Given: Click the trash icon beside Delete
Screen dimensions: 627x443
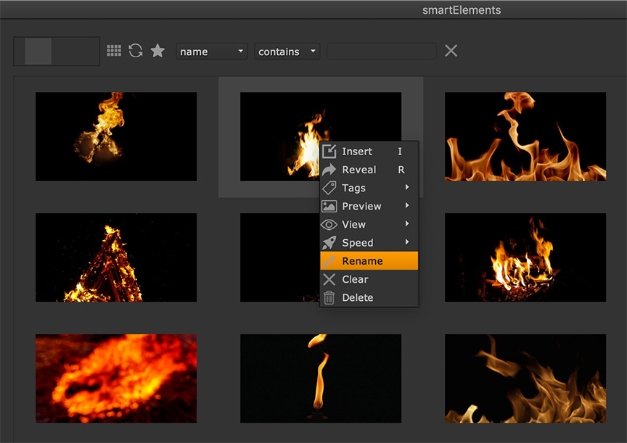Looking at the screenshot, I should 329,297.
